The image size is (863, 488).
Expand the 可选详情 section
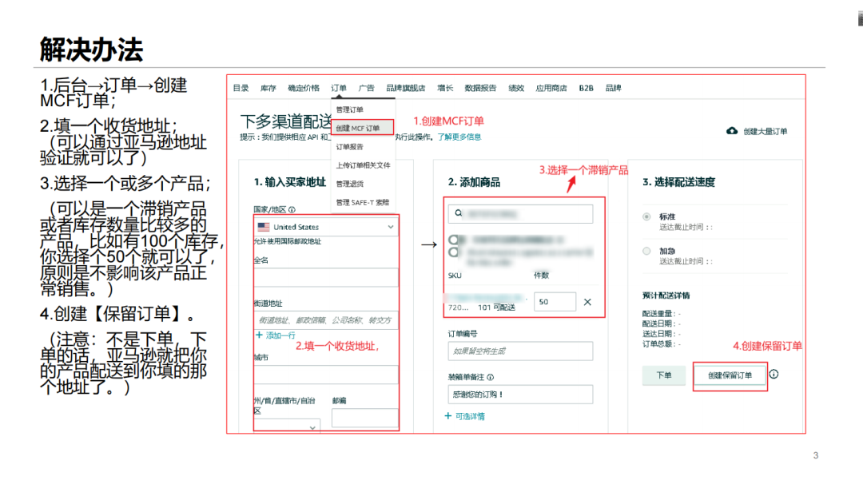pyautogui.click(x=470, y=416)
